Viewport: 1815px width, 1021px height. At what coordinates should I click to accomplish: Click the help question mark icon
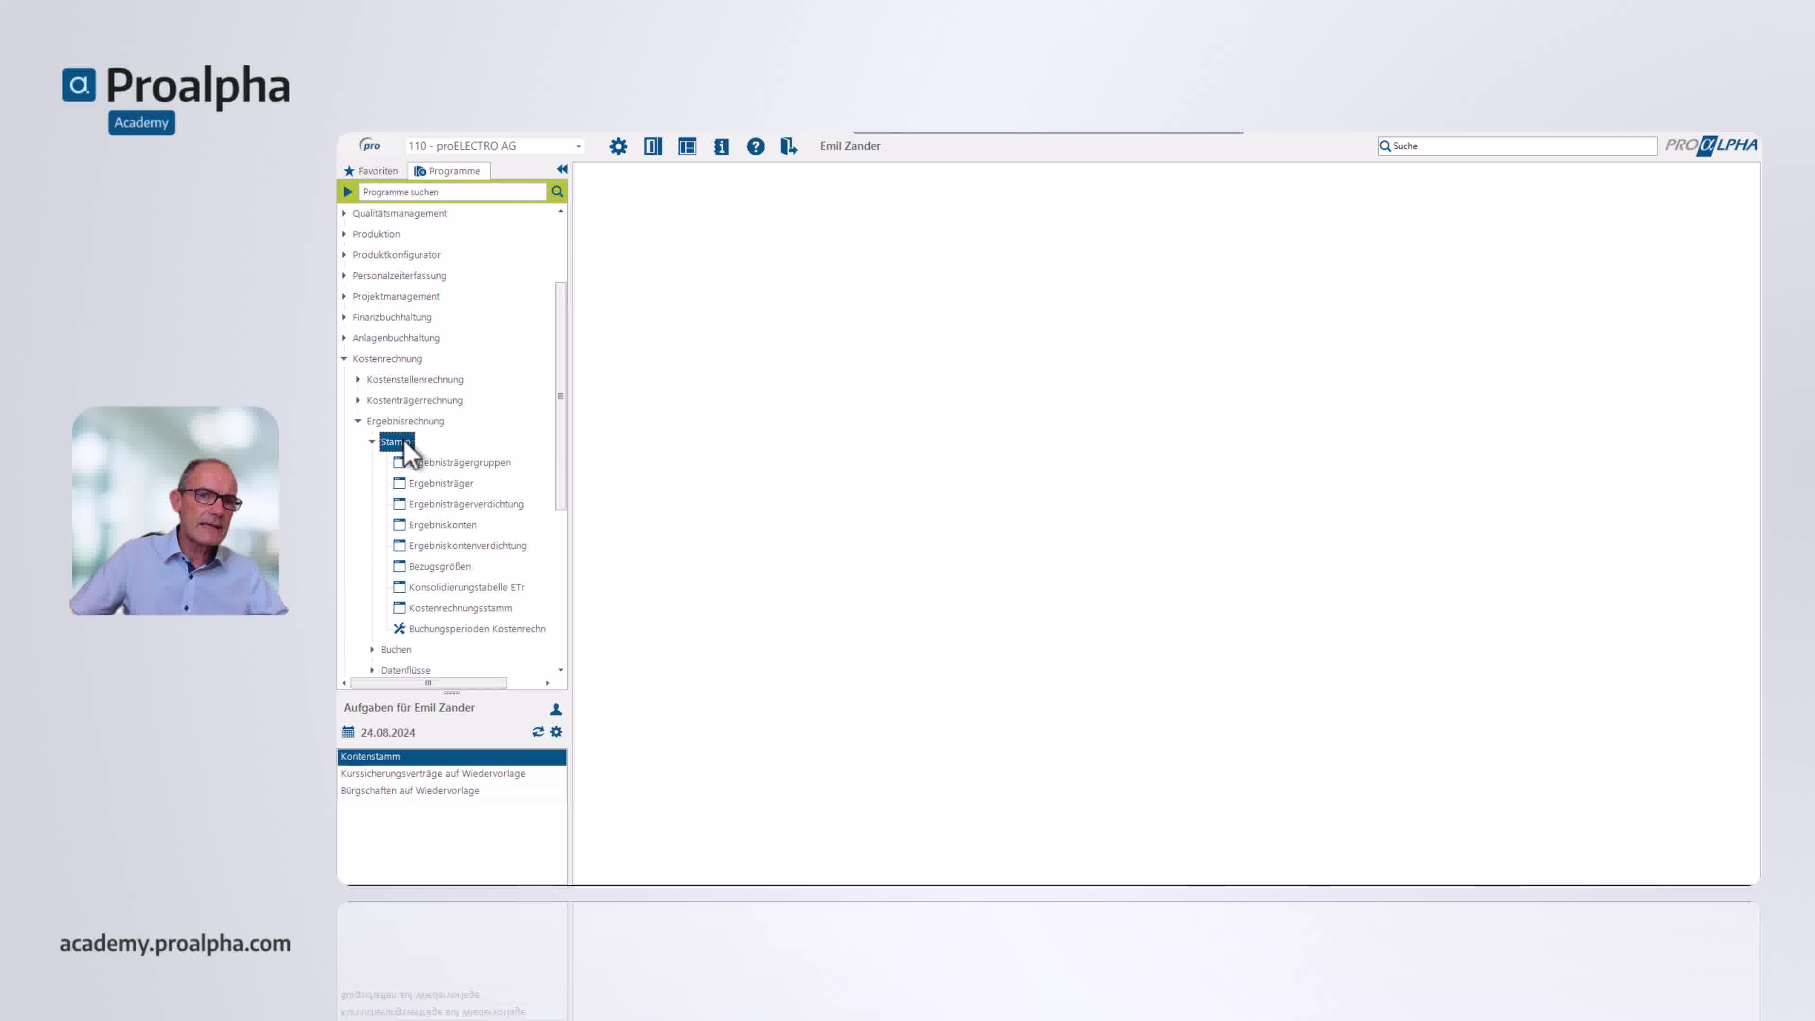(755, 147)
